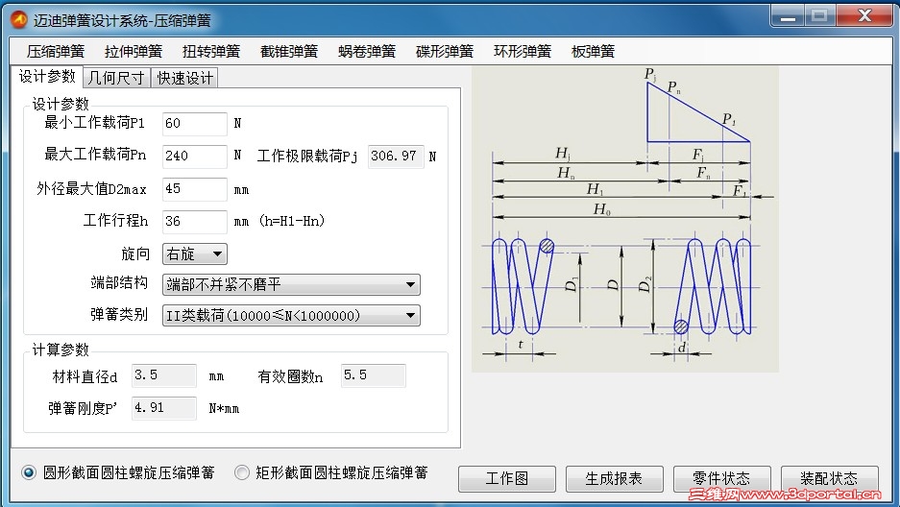Open the 压缩弹簧 menu
Image resolution: width=900 pixels, height=507 pixels.
(x=55, y=52)
